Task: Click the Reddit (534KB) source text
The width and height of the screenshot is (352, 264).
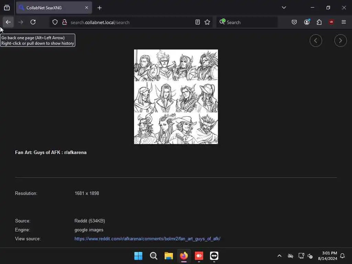Action: [x=90, y=221]
